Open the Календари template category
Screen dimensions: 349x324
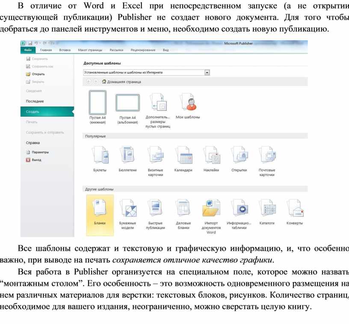pos(183,158)
